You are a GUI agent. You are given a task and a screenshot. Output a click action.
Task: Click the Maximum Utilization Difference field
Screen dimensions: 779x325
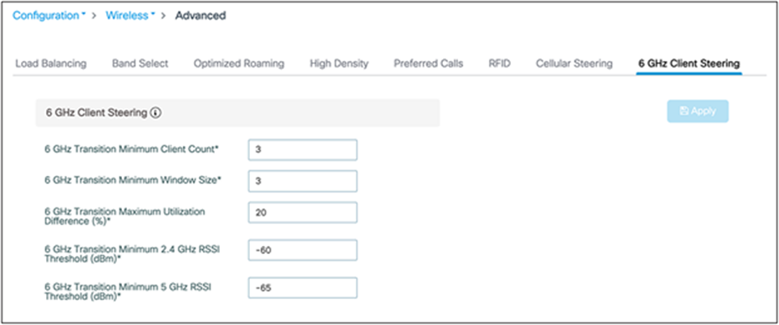303,212
